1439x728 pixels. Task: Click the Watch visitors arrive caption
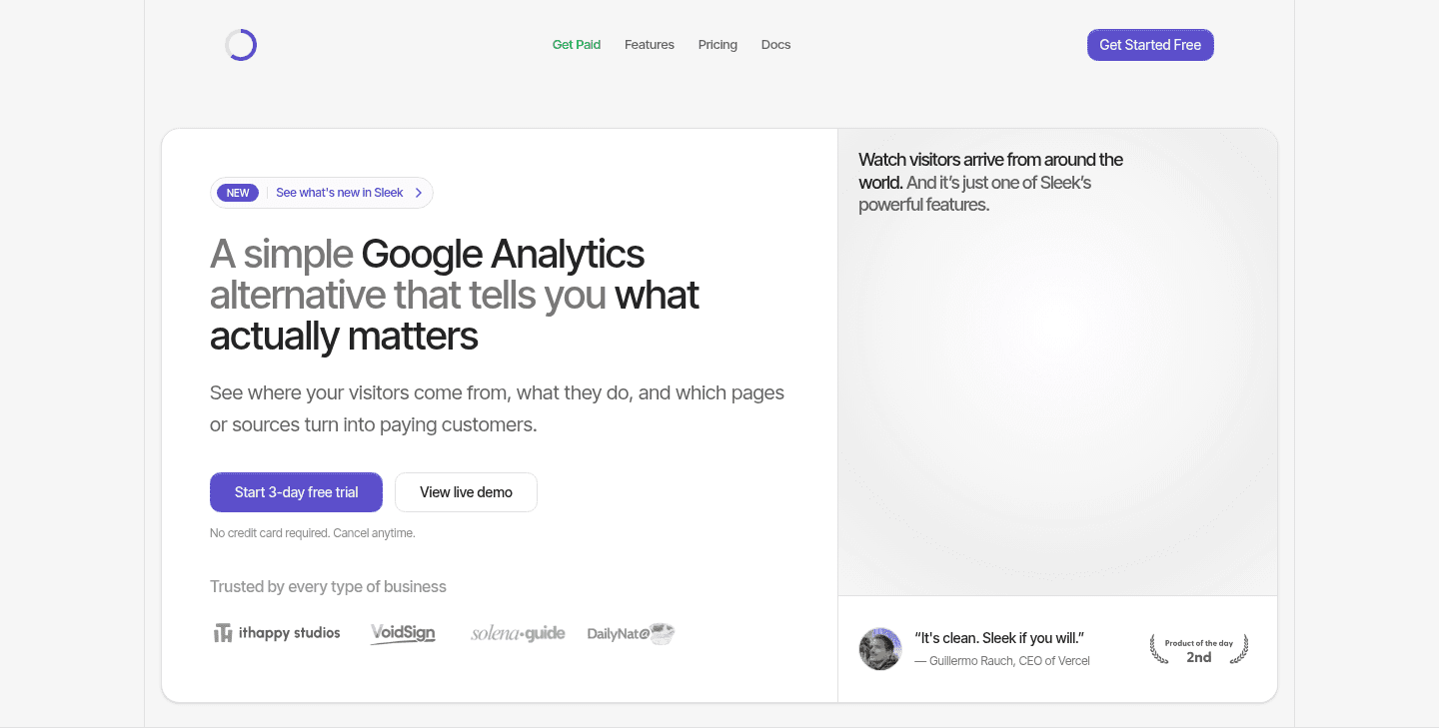click(991, 182)
